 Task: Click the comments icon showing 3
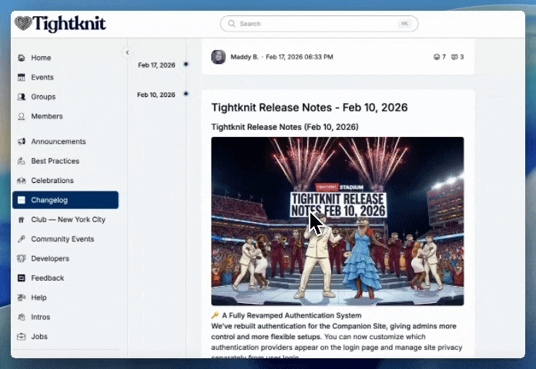coord(454,57)
